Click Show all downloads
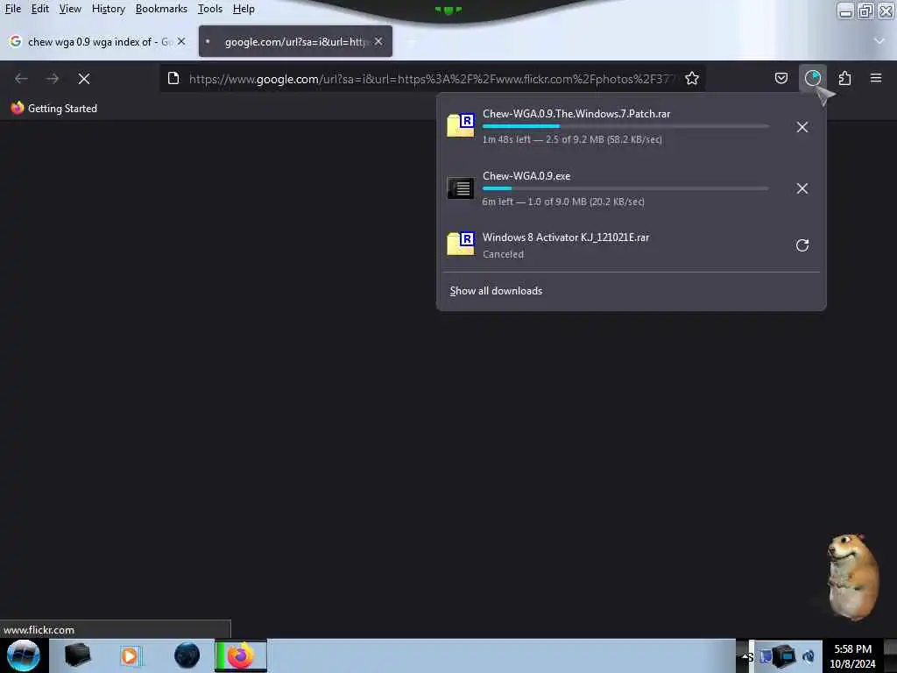The image size is (897, 673). (x=496, y=291)
